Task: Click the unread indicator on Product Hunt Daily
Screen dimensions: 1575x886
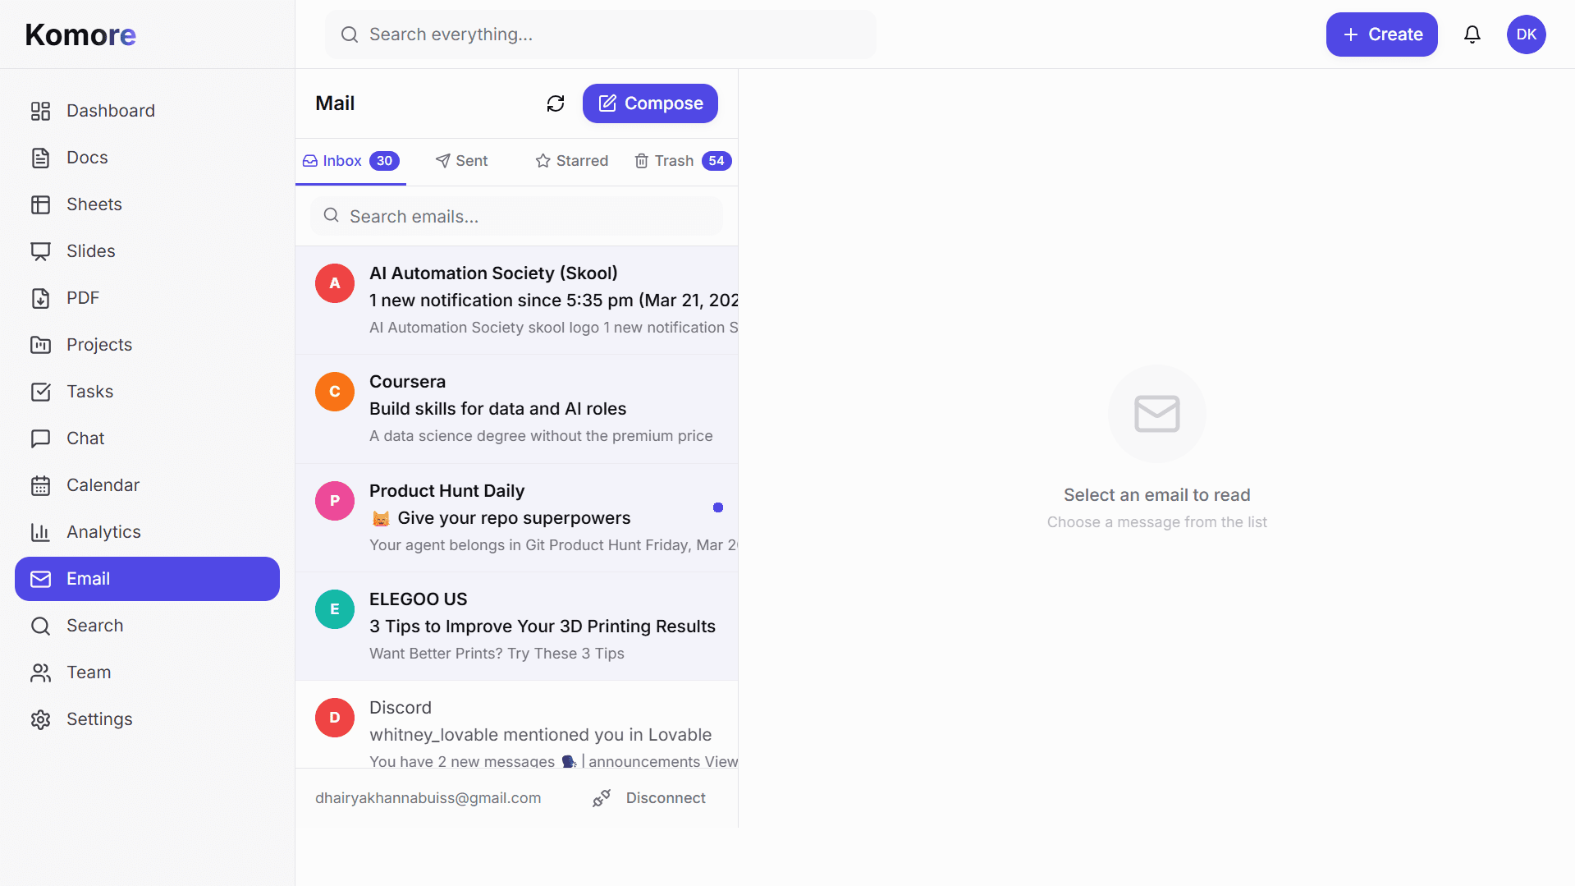Action: coord(718,507)
